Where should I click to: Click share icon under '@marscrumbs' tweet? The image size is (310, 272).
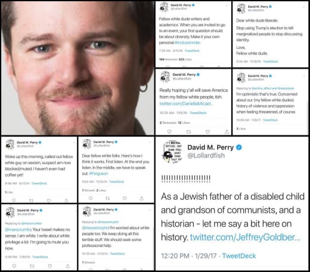coord(67,265)
